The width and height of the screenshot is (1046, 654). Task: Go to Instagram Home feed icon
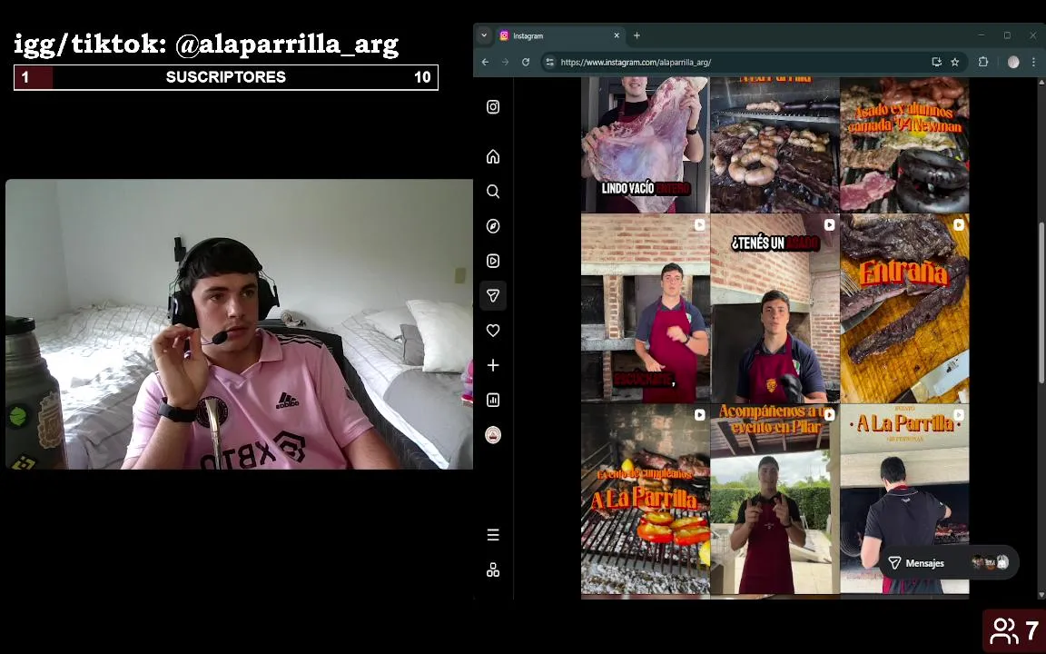tap(493, 156)
